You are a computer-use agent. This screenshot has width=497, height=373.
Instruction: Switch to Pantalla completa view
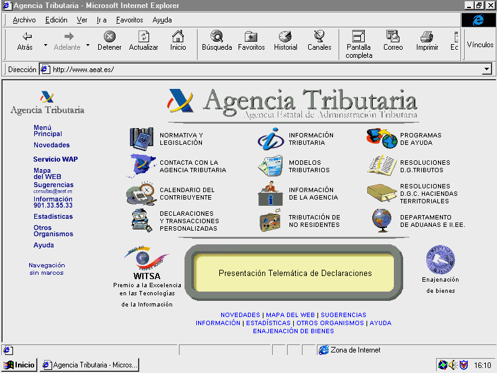coord(359,44)
